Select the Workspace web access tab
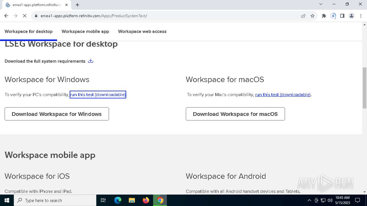 pyautogui.click(x=142, y=31)
